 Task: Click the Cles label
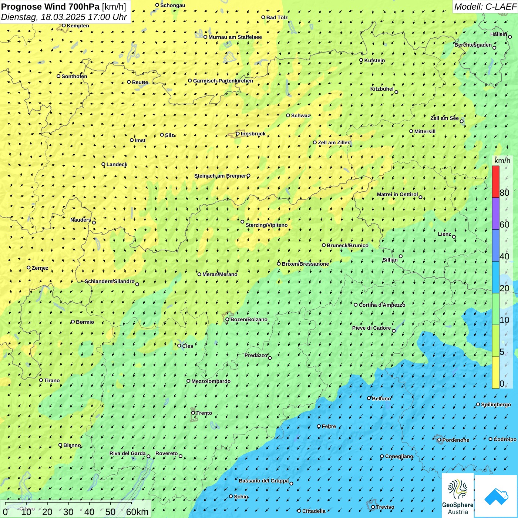point(188,346)
